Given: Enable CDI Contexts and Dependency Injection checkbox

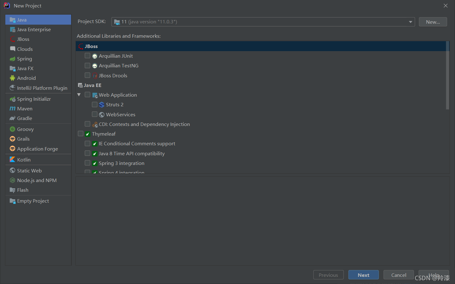Looking at the screenshot, I should pos(88,124).
